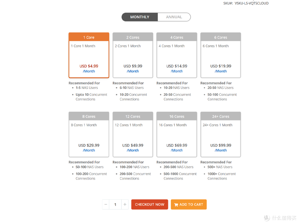Click the USD $49.99 price
This screenshot has height=224, width=299.
pos(133,145)
